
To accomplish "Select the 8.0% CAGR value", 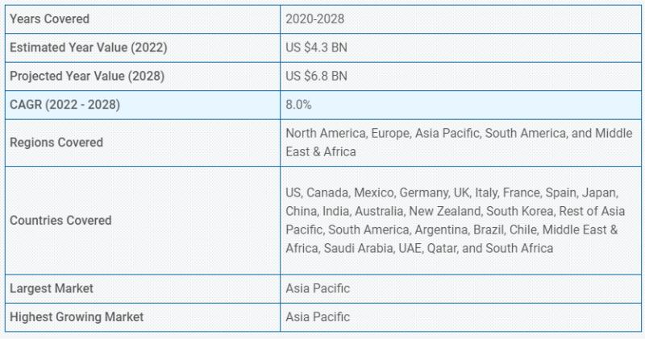I will (x=298, y=105).
